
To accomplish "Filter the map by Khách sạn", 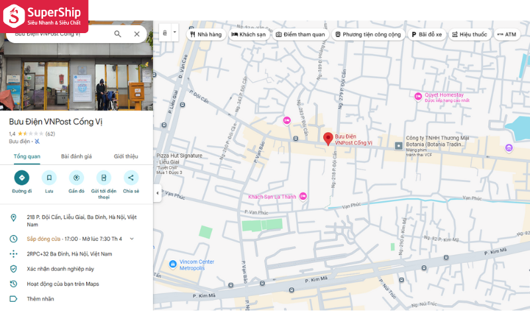I will tap(249, 34).
